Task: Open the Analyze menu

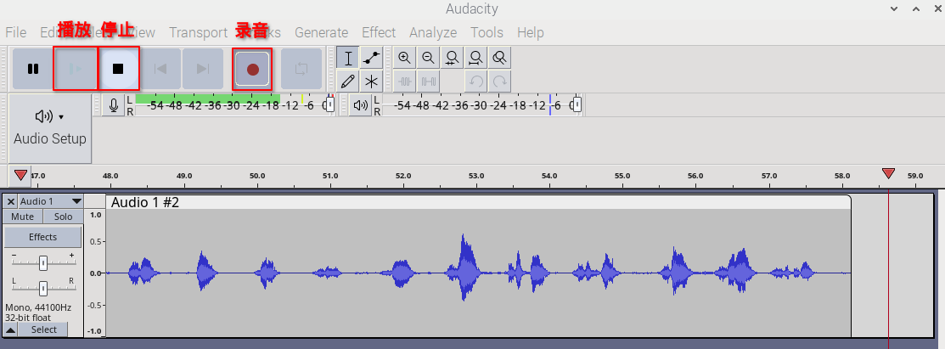Action: coord(433,32)
